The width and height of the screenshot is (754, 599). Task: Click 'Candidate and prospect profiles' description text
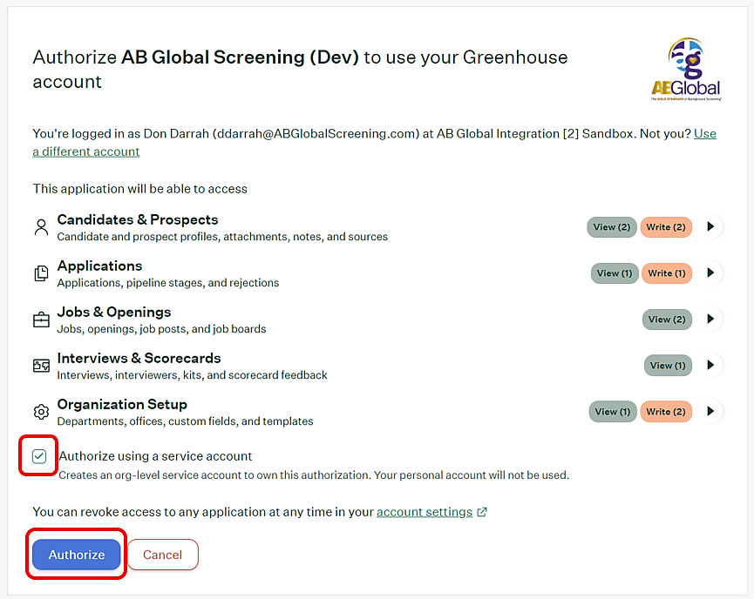coord(222,237)
